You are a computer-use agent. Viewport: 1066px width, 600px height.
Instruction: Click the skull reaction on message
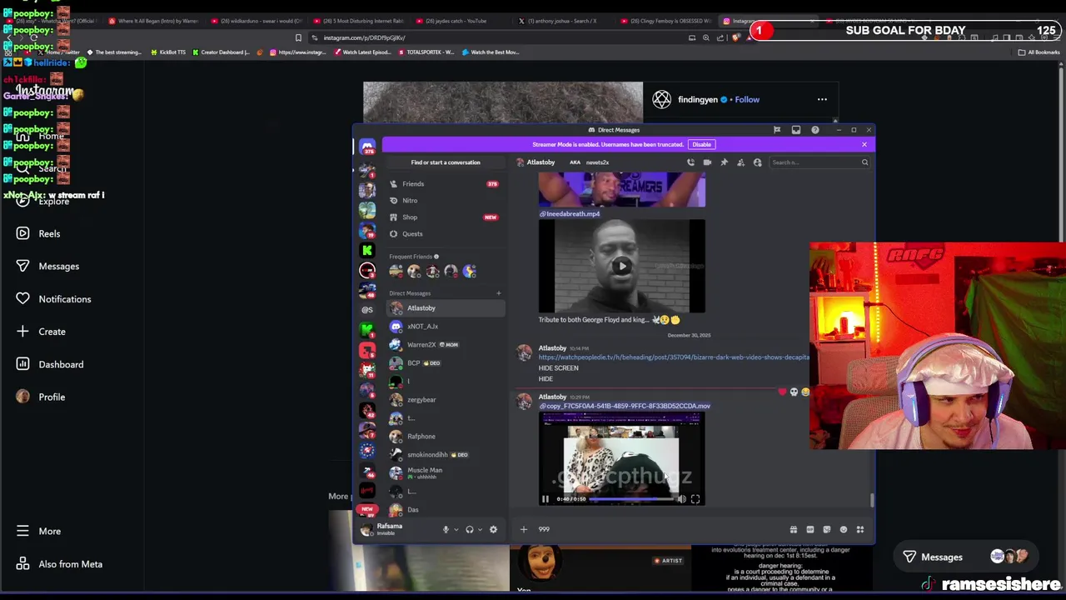tap(794, 392)
